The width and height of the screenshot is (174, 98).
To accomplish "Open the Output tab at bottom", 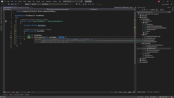I will click(11, 94).
